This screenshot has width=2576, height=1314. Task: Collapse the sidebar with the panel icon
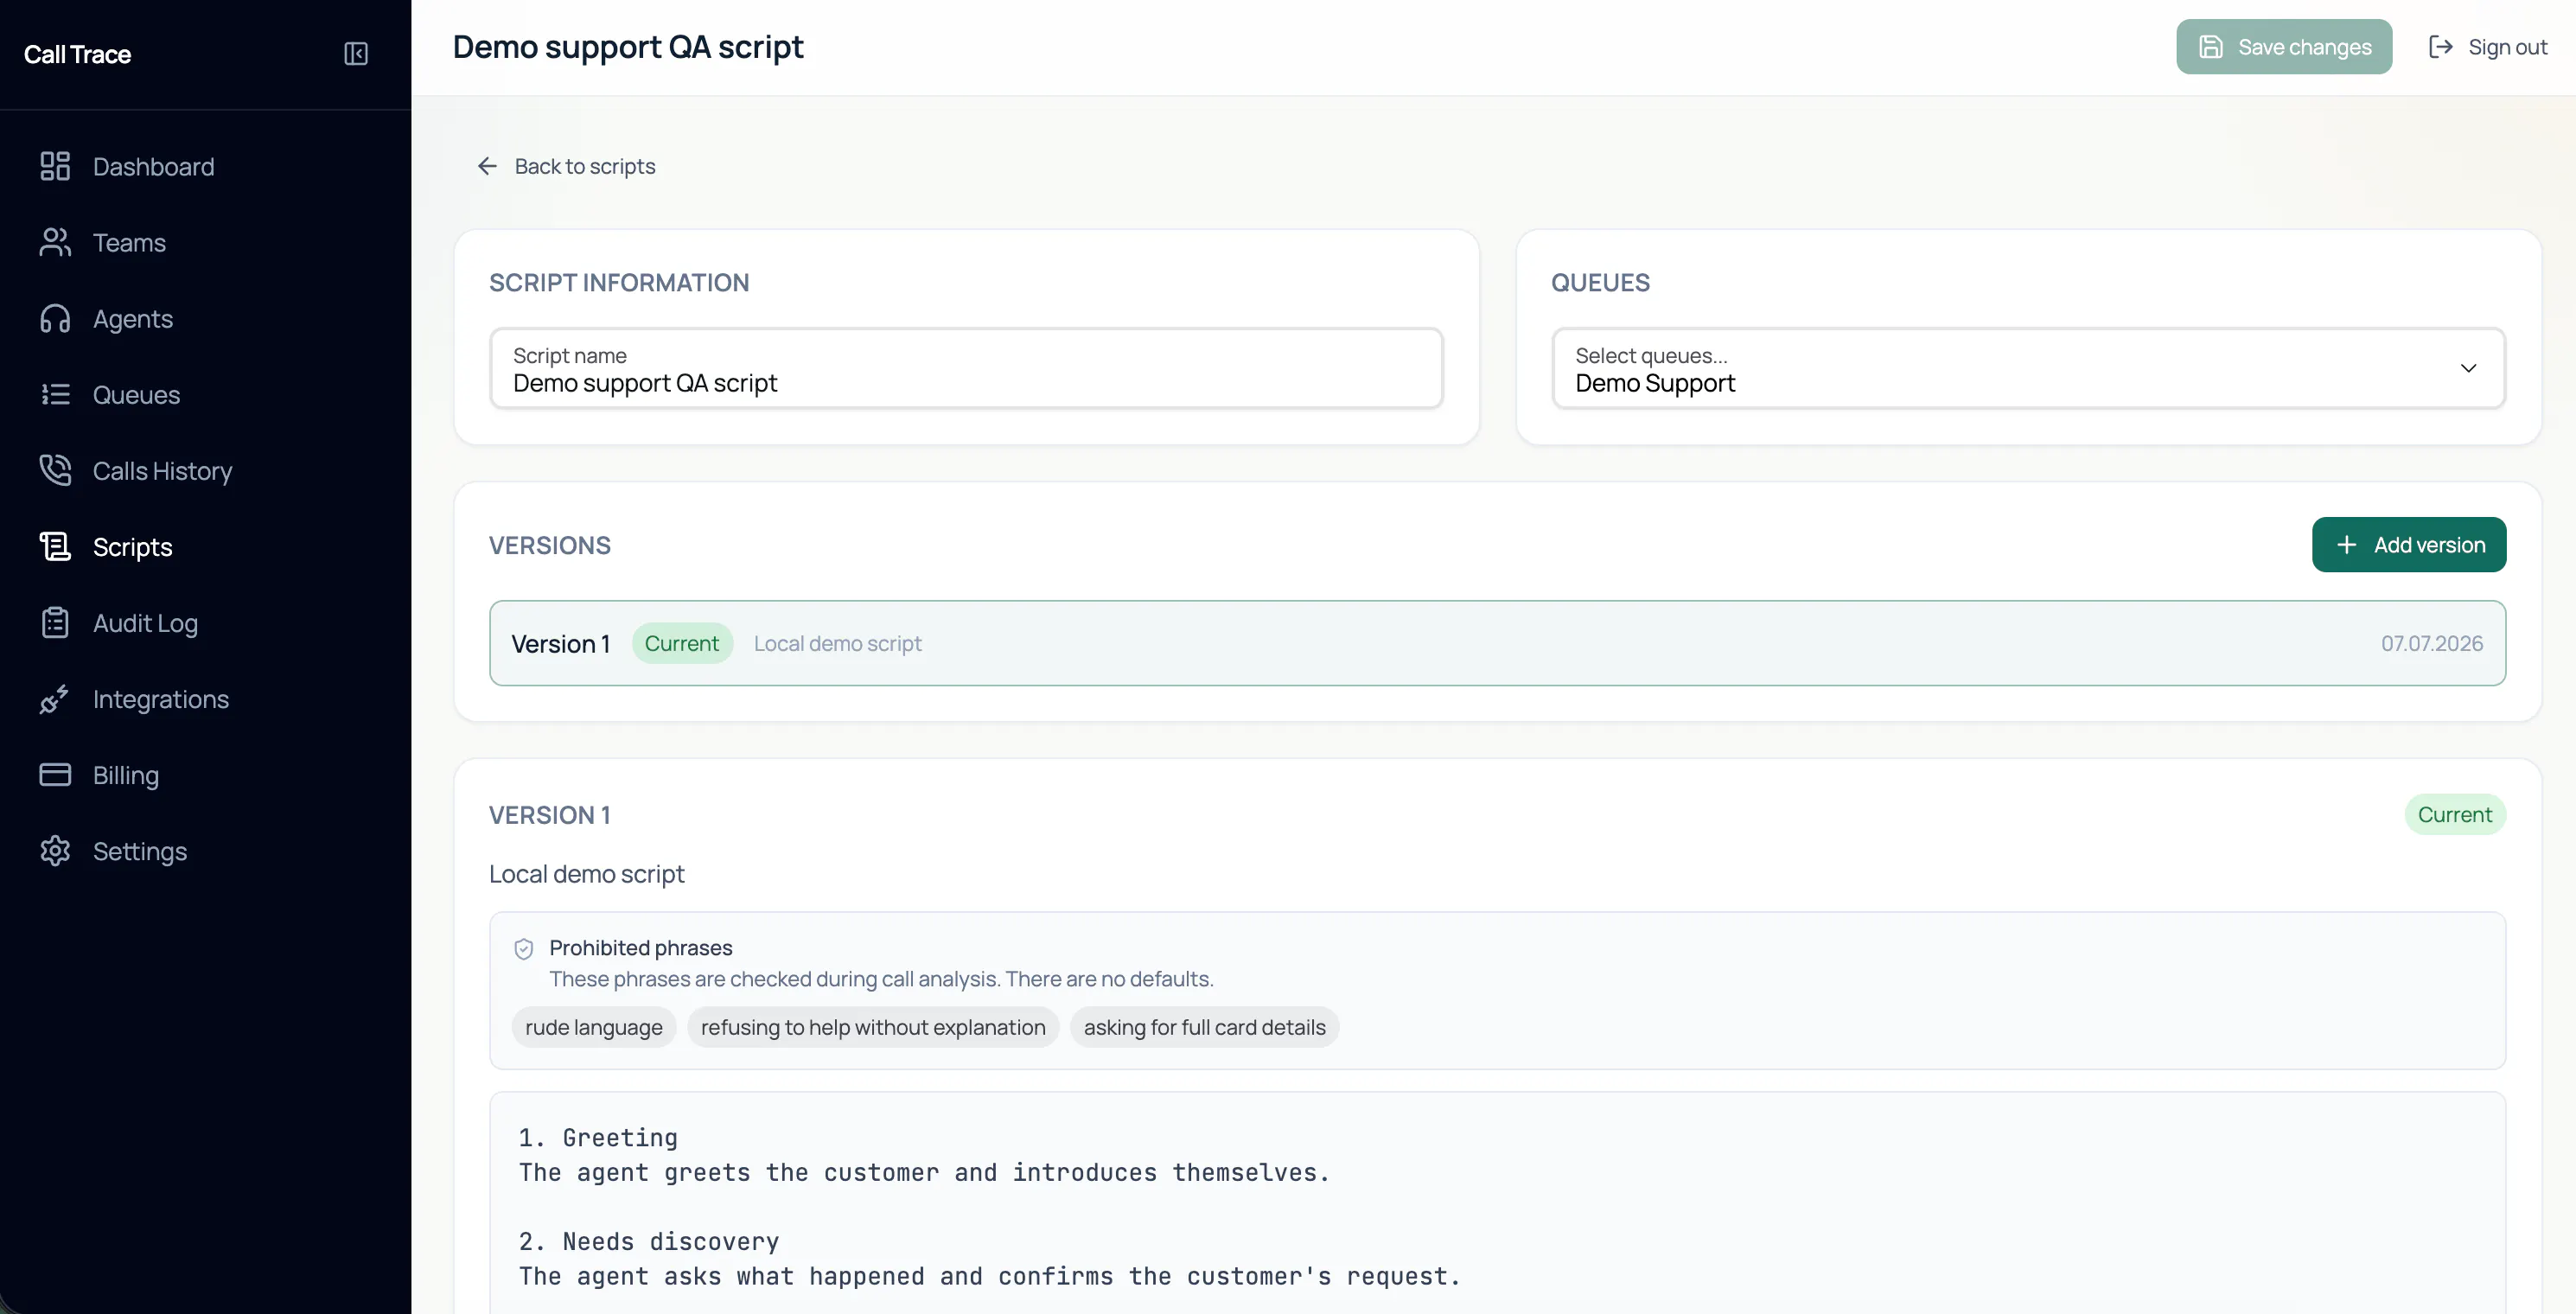(356, 54)
